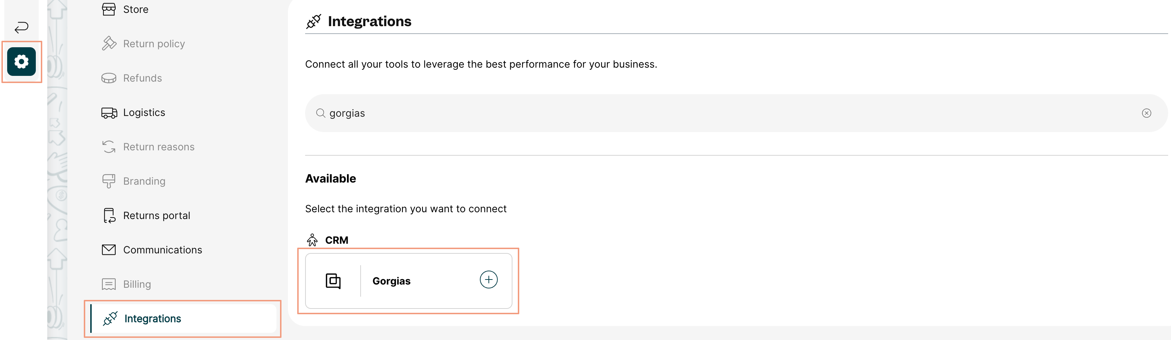Select Integrations in the sidebar
The width and height of the screenshot is (1171, 340).
[x=152, y=319]
